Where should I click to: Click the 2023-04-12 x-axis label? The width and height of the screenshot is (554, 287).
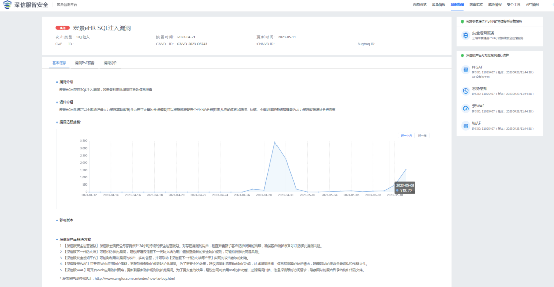tap(89, 195)
